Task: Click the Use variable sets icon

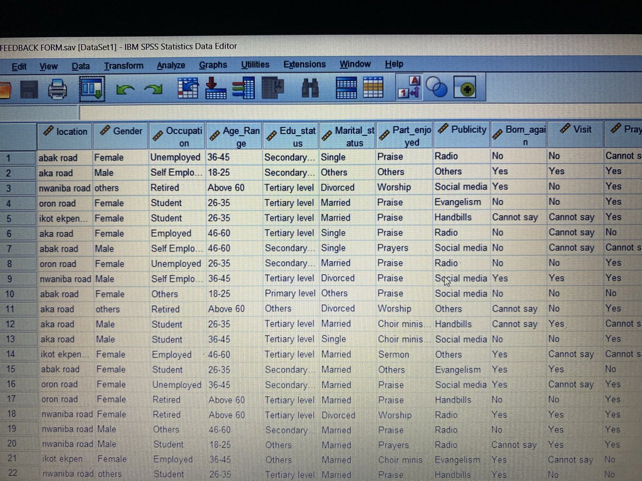Action: point(438,87)
